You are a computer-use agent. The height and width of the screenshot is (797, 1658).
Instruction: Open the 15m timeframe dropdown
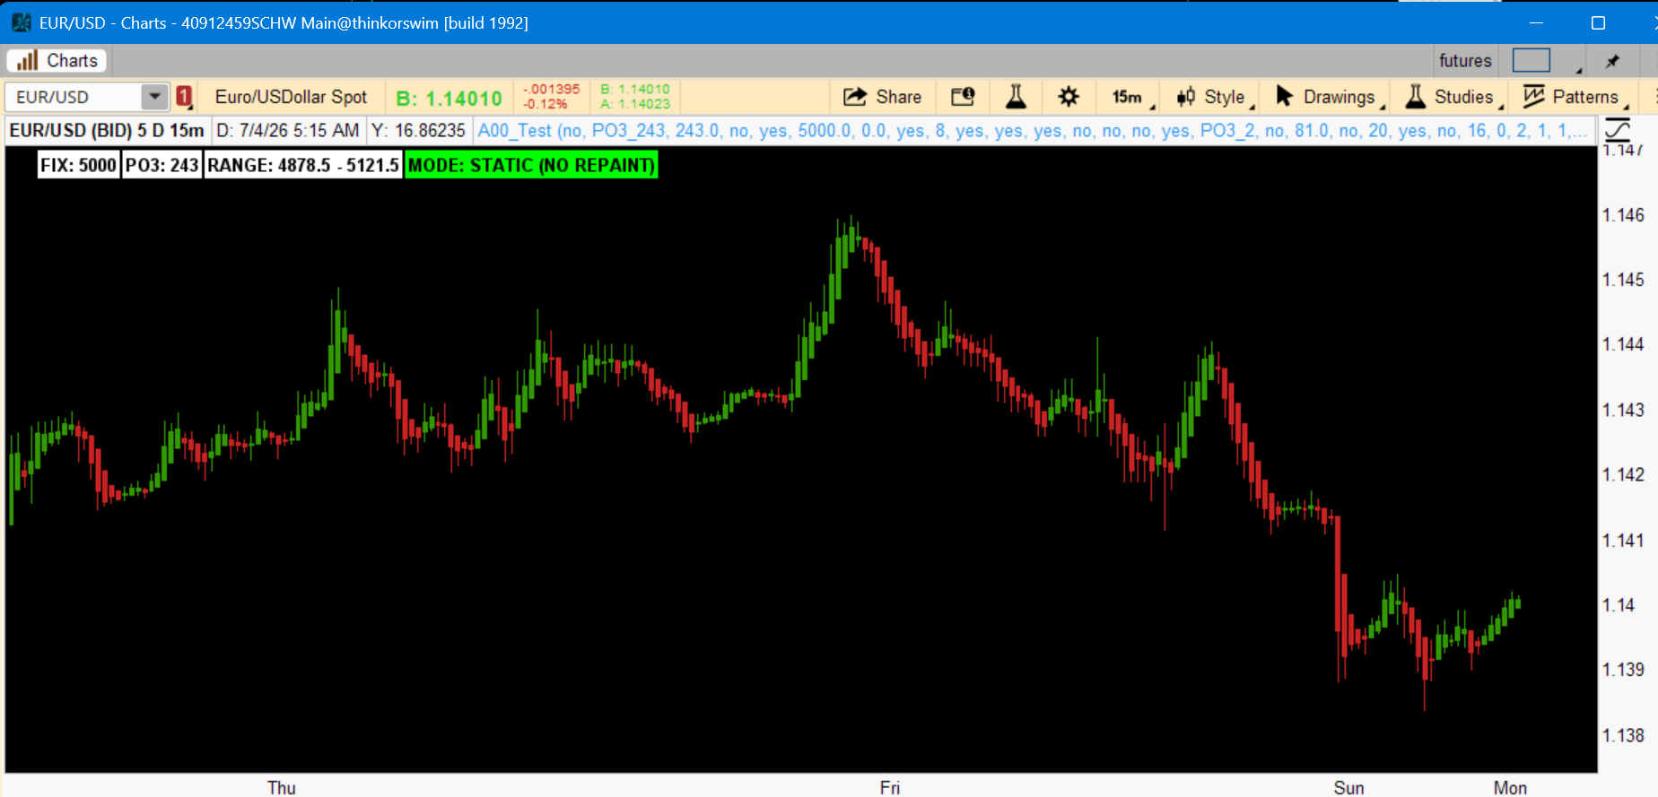click(x=1132, y=97)
